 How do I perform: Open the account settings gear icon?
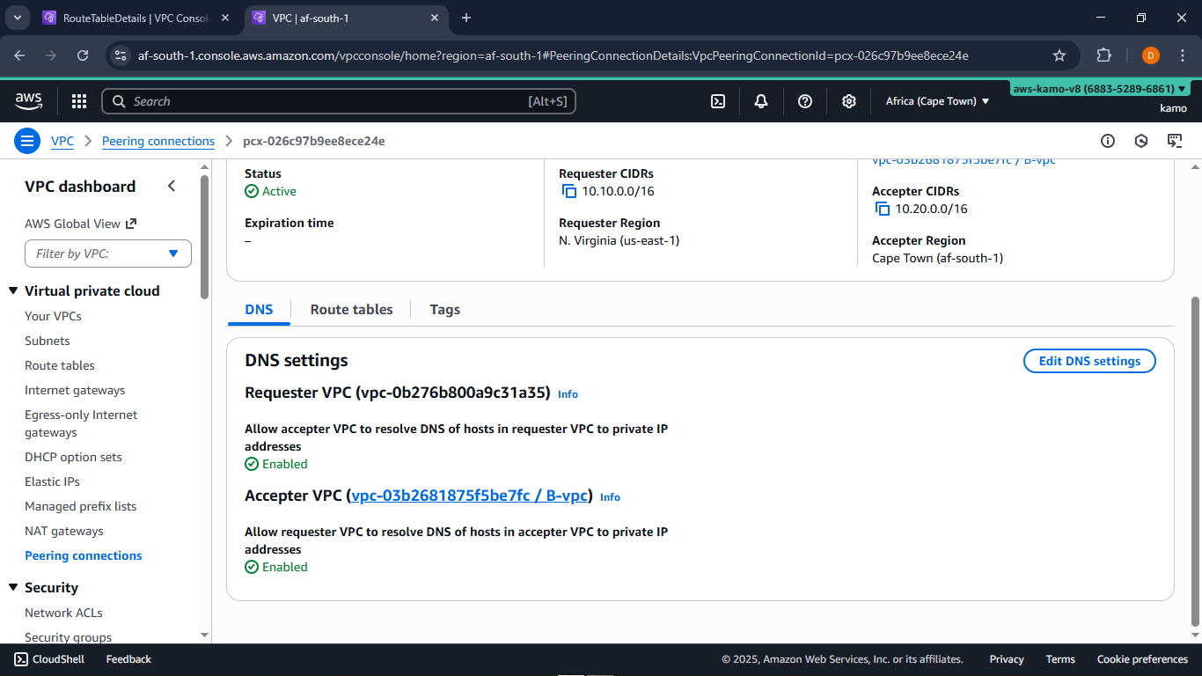[848, 101]
